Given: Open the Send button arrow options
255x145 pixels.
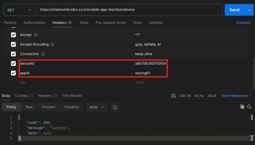Looking at the screenshot, I should [x=249, y=10].
